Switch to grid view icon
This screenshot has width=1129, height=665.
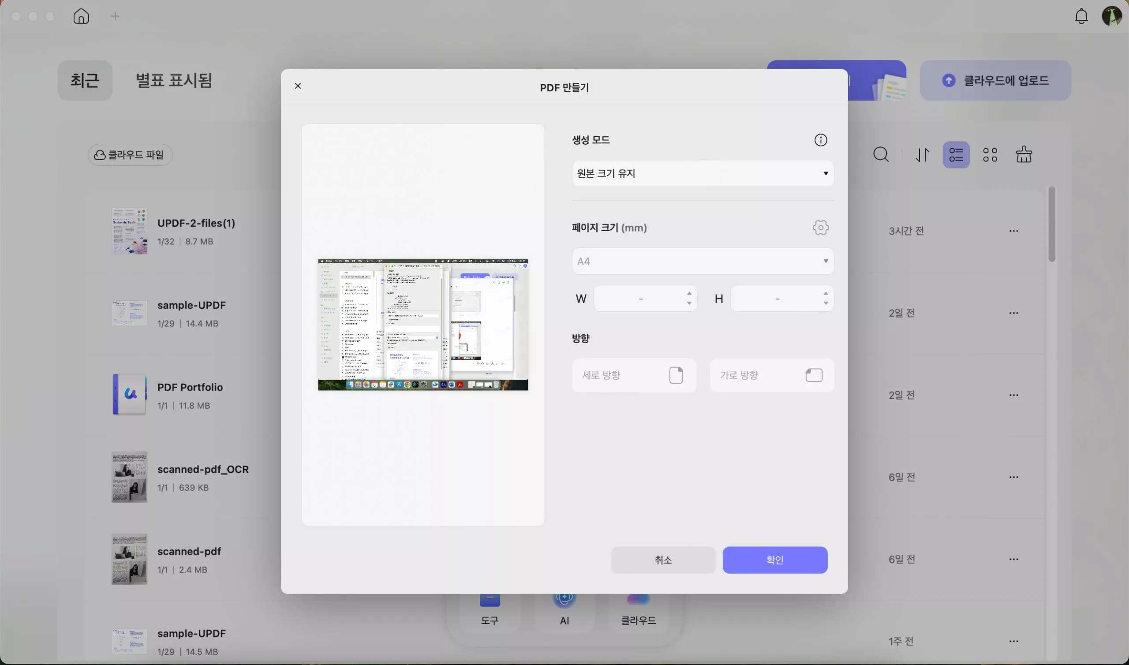990,154
